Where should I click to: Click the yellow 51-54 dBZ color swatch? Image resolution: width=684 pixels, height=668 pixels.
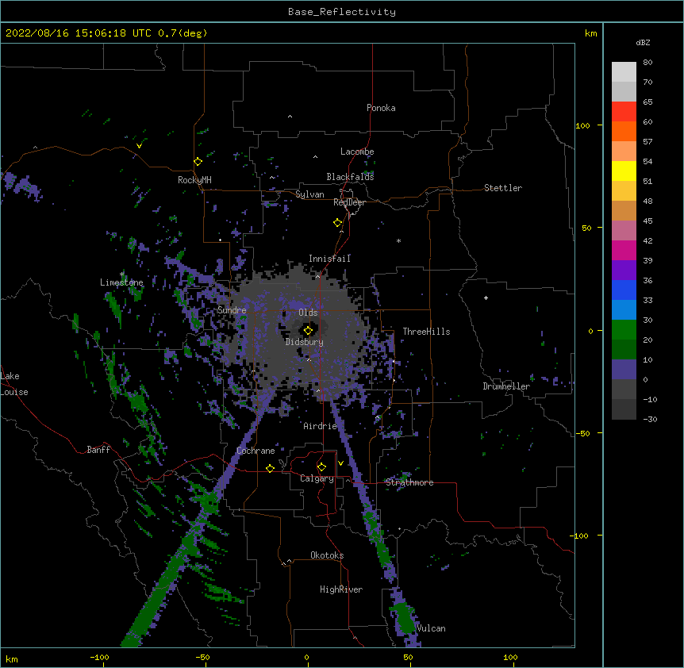(624, 171)
